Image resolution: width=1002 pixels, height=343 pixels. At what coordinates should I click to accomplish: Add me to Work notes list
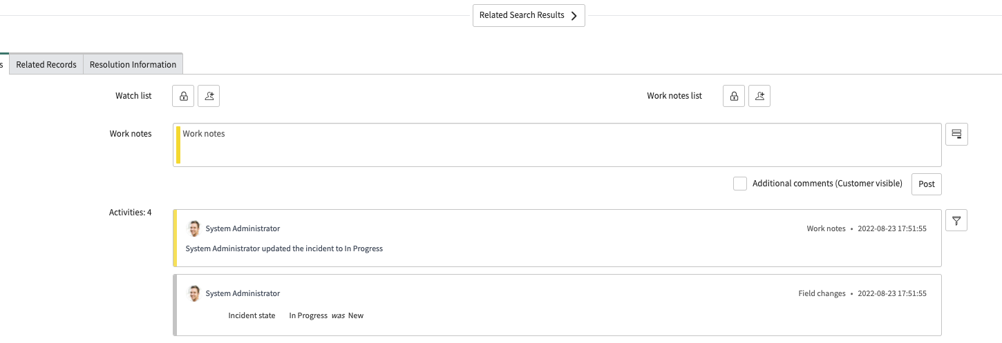point(759,97)
